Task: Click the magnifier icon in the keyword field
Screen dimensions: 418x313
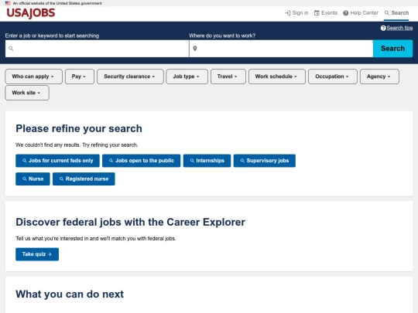Action: tap(11, 49)
